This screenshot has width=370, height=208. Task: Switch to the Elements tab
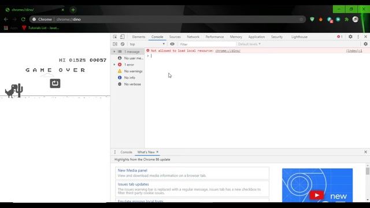(x=139, y=37)
